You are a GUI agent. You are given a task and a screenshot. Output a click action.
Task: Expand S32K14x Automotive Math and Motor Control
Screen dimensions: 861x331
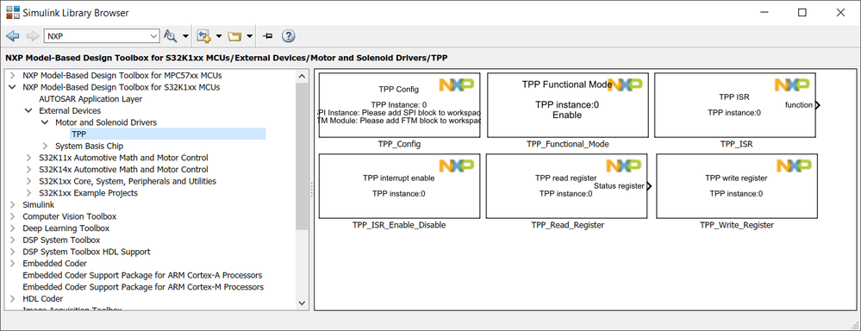28,170
